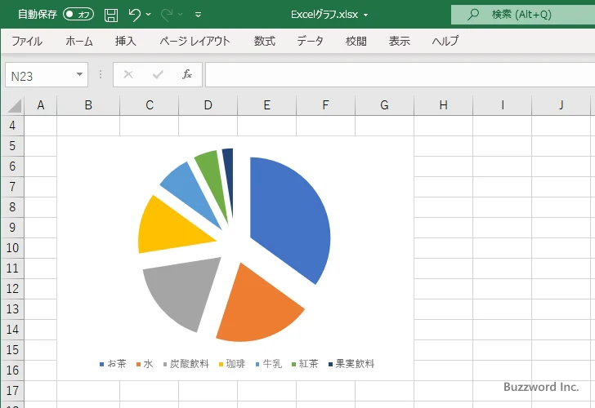The height and width of the screenshot is (408, 595).
Task: Click the formula bar resize dots handle
Action: [x=101, y=74]
